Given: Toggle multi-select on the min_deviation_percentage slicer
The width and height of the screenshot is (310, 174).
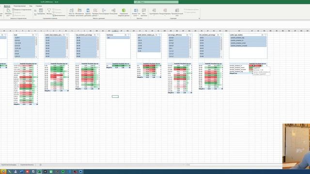Looking at the screenshot, I should 218,35.
